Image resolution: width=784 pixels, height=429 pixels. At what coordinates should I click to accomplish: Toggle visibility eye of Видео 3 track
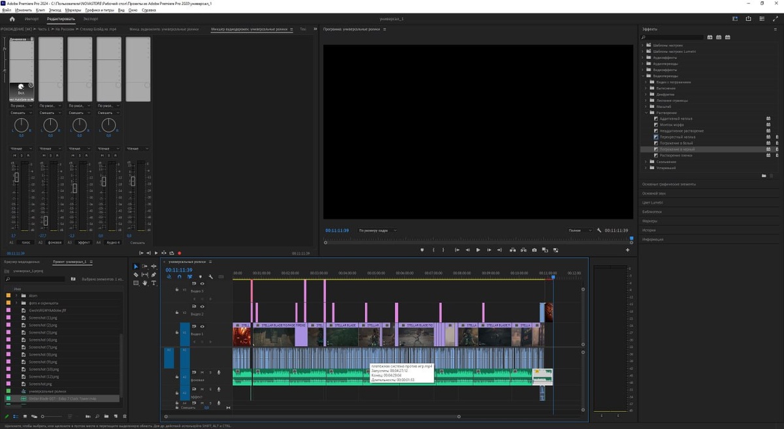(202, 283)
